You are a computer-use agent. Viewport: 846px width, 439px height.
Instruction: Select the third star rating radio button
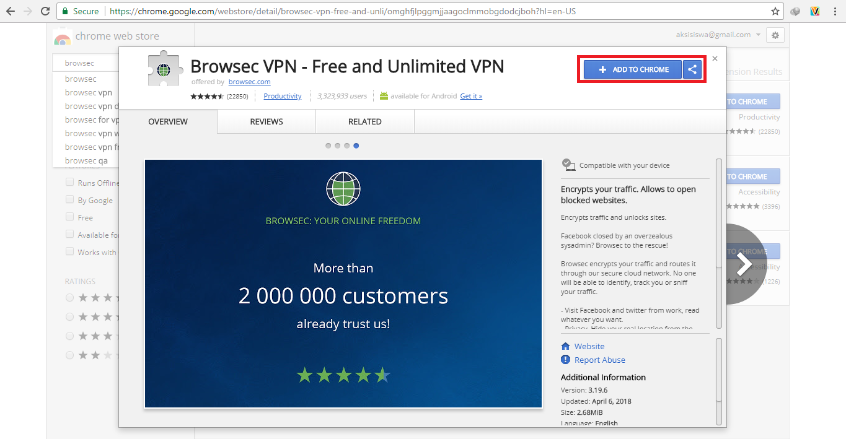(x=70, y=336)
